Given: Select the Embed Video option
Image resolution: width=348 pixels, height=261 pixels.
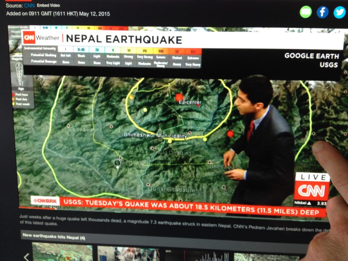Looking at the screenshot, I should (x=49, y=5).
